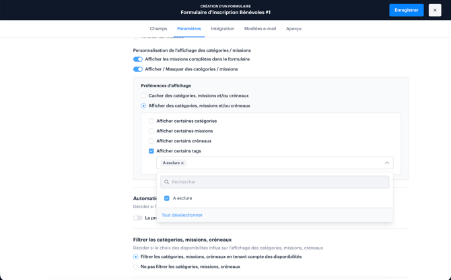Click the search magnifier icon in dropdown

pos(167,182)
